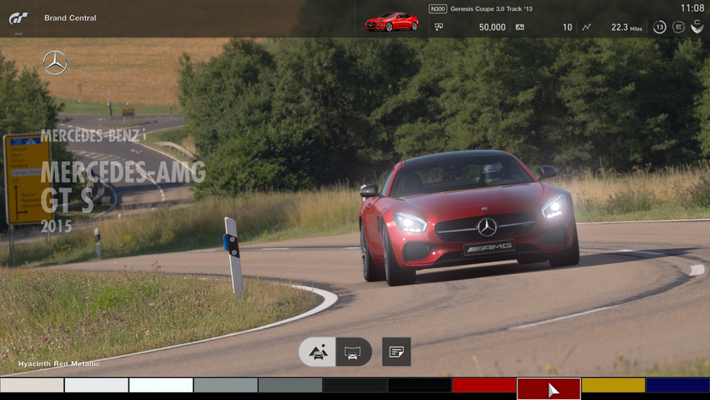Click the sportsmanship rating C icon
Image resolution: width=710 pixels, height=400 pixels.
[x=696, y=27]
